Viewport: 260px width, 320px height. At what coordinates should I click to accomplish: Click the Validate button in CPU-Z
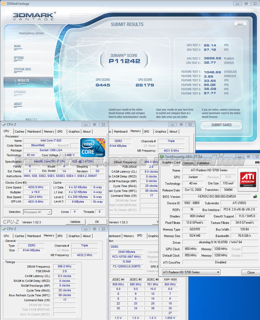click(75, 222)
